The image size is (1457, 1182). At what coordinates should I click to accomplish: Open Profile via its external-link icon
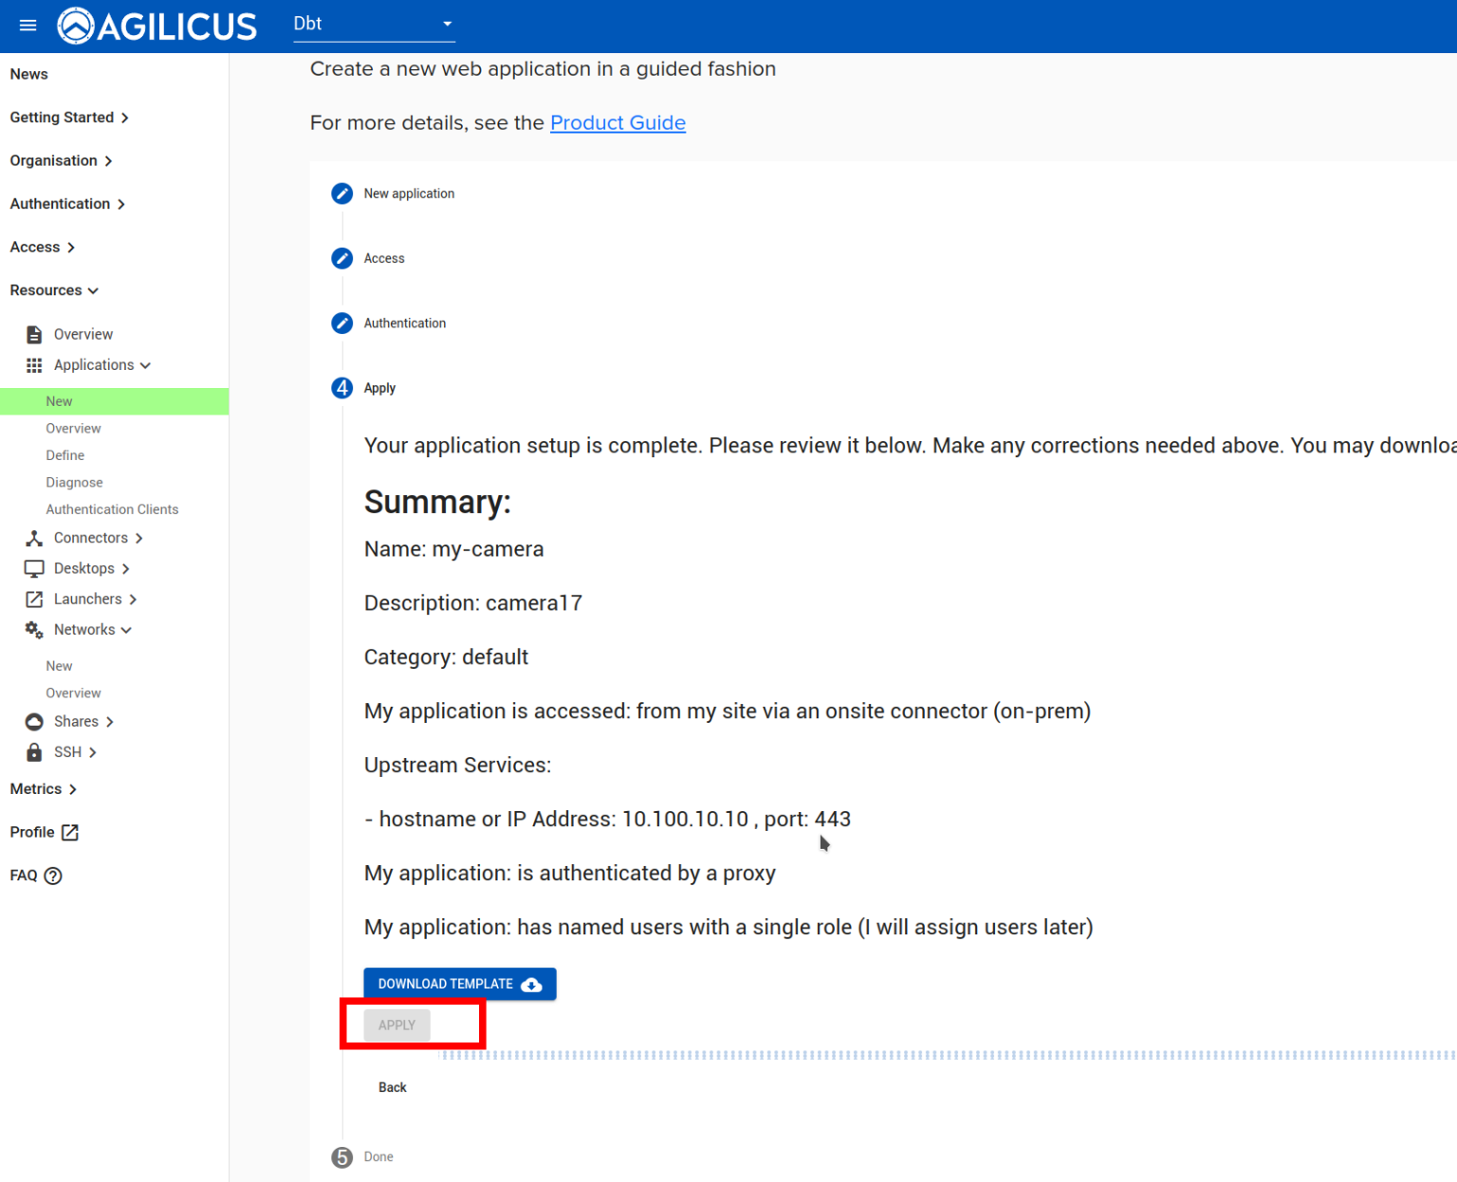[69, 832]
